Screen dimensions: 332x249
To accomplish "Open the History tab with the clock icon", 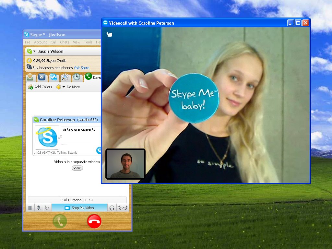I will point(77,77).
